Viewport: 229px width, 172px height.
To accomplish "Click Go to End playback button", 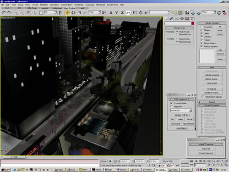I will pos(209,161).
